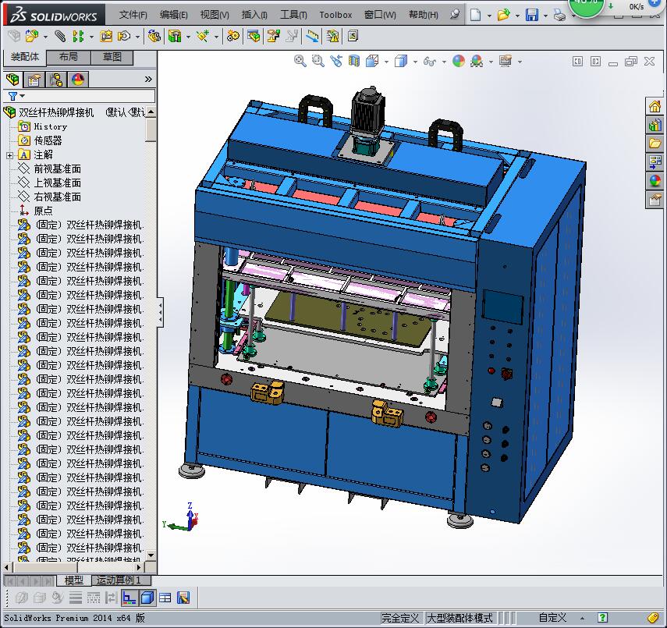
Task: Click the Edit Appearance color ball icon
Action: (459, 61)
